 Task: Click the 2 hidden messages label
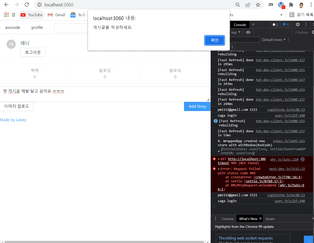pyautogui.click(x=301, y=32)
